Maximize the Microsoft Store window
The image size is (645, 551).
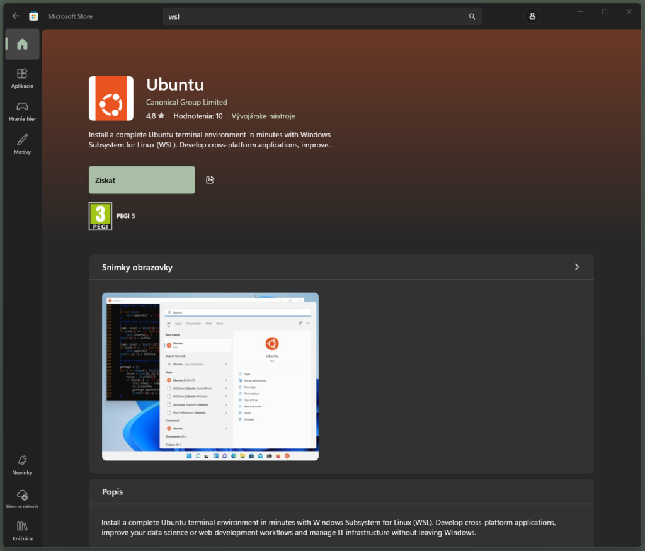604,12
